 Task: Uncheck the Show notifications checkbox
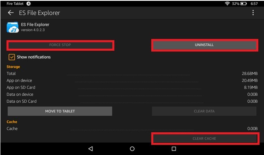[x=12, y=57]
